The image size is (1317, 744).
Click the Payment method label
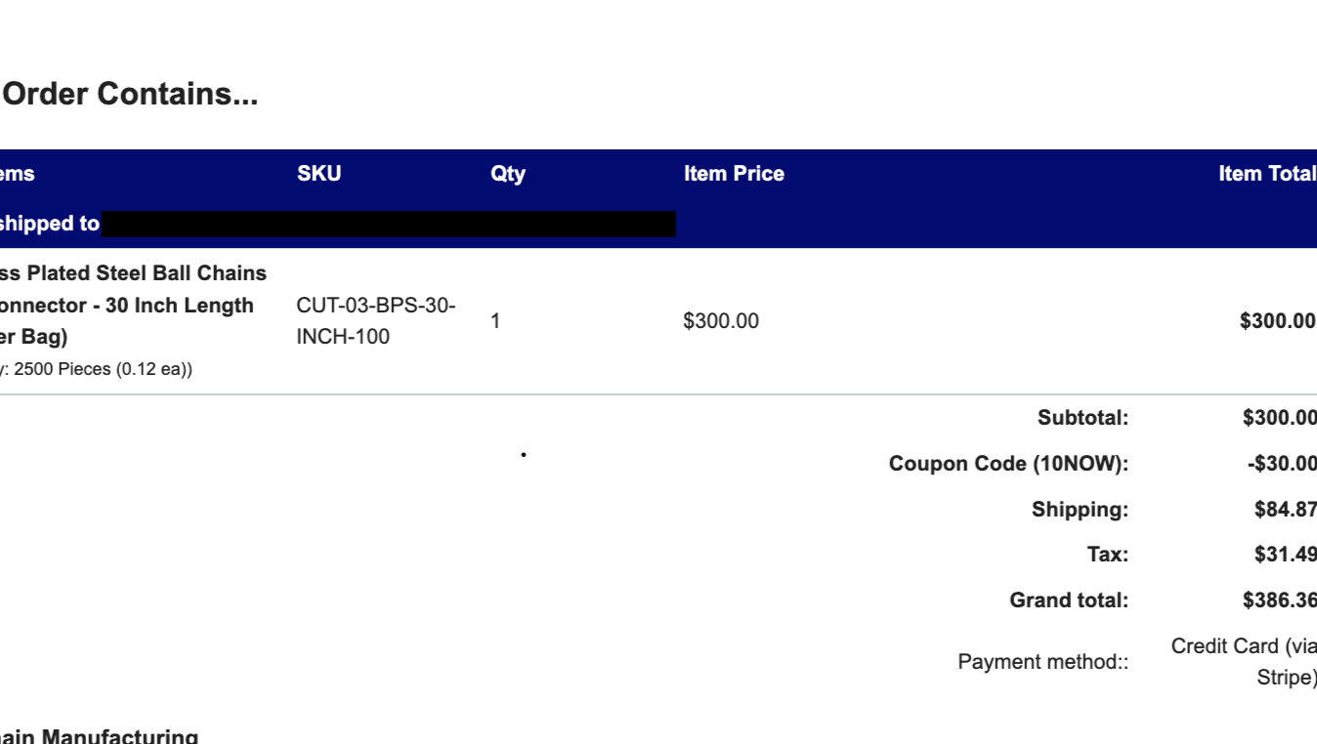tap(1042, 662)
